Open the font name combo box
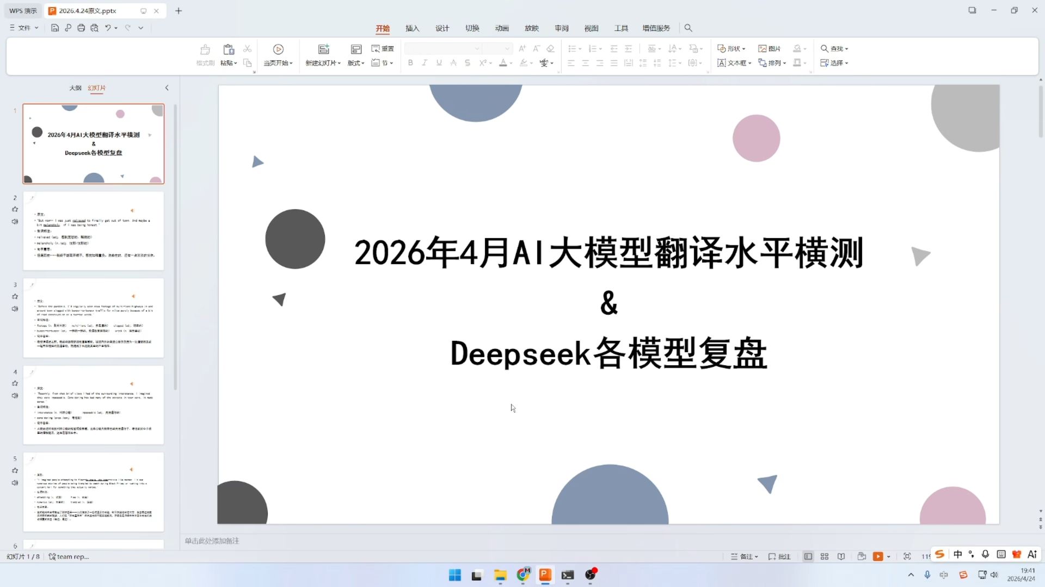 (x=443, y=49)
